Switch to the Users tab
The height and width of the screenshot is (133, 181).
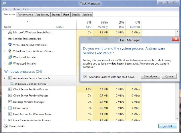click(66, 15)
